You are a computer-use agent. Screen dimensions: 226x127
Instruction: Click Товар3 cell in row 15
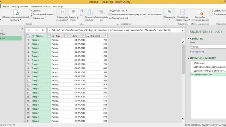coord(41,97)
